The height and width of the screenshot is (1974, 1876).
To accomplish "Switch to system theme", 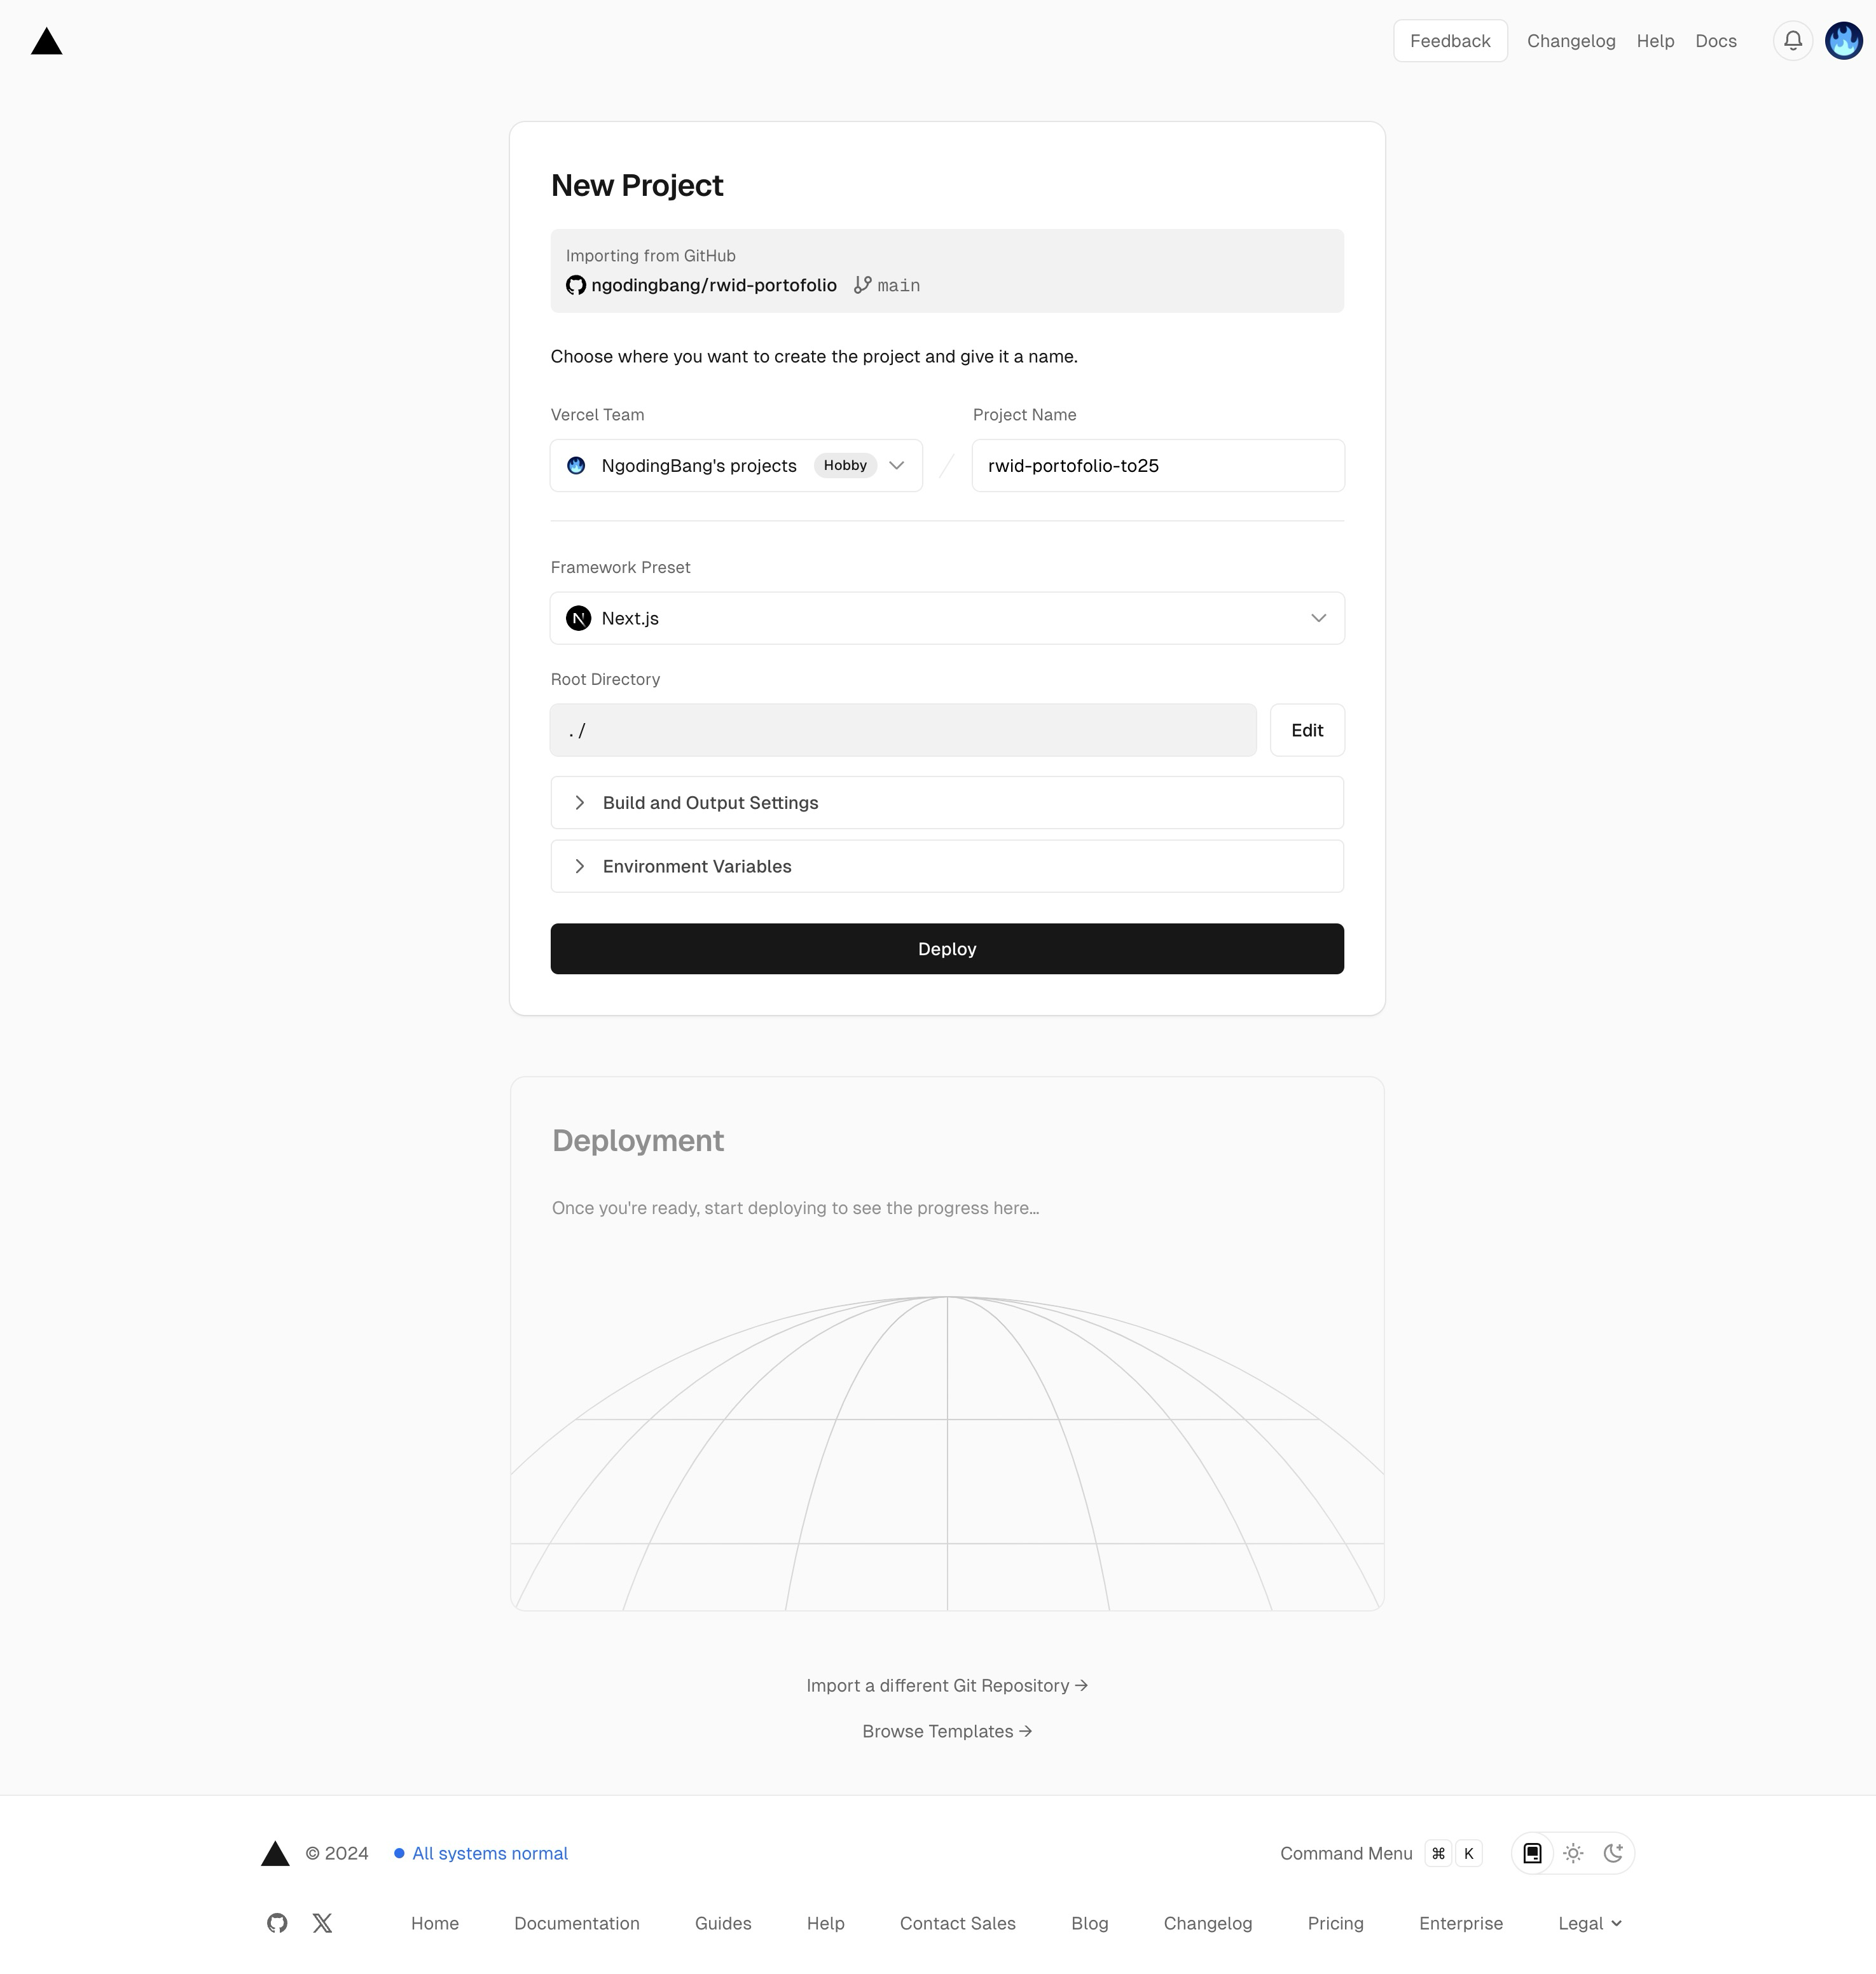I will [x=1532, y=1853].
